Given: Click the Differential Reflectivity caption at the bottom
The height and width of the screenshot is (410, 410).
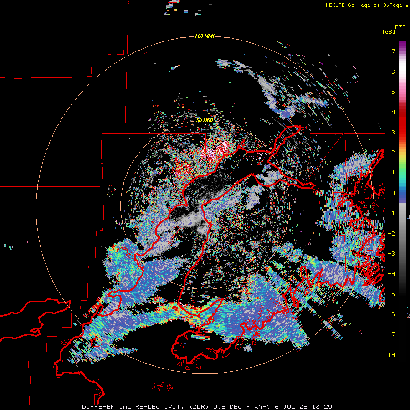Looking at the screenshot, I should tap(207, 407).
